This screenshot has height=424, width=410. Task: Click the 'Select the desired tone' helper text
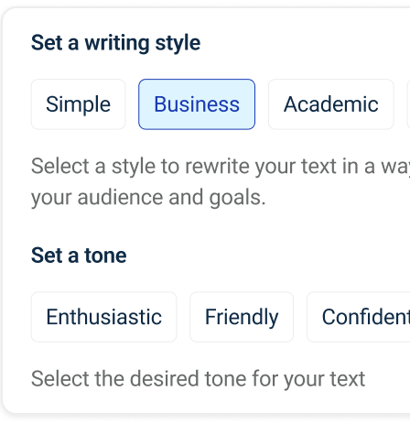pyautogui.click(x=198, y=379)
